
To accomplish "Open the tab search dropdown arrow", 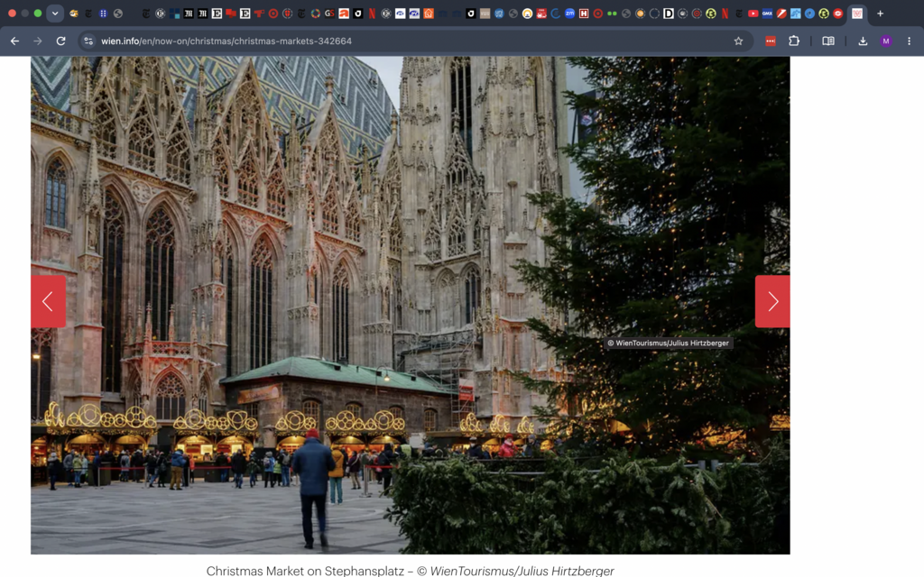I will 55,13.
